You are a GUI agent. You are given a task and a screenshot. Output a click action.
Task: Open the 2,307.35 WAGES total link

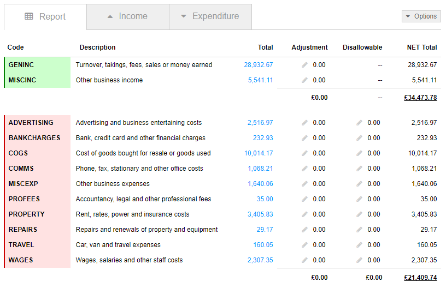click(260, 260)
